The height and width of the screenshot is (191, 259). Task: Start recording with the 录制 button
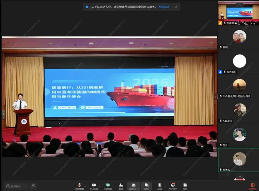[x=159, y=185]
